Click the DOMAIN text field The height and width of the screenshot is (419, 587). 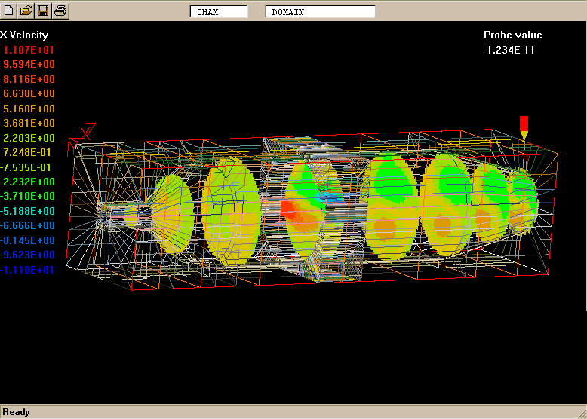[321, 12]
